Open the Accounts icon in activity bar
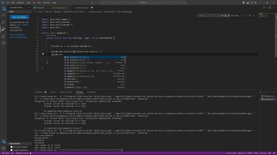 coord(3,141)
